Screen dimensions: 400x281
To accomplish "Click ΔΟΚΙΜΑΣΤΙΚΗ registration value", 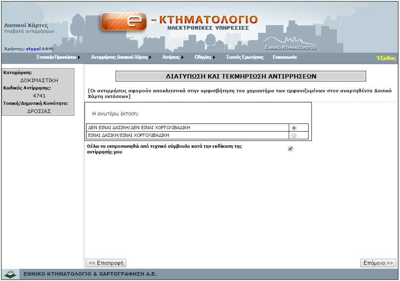I will (39, 81).
